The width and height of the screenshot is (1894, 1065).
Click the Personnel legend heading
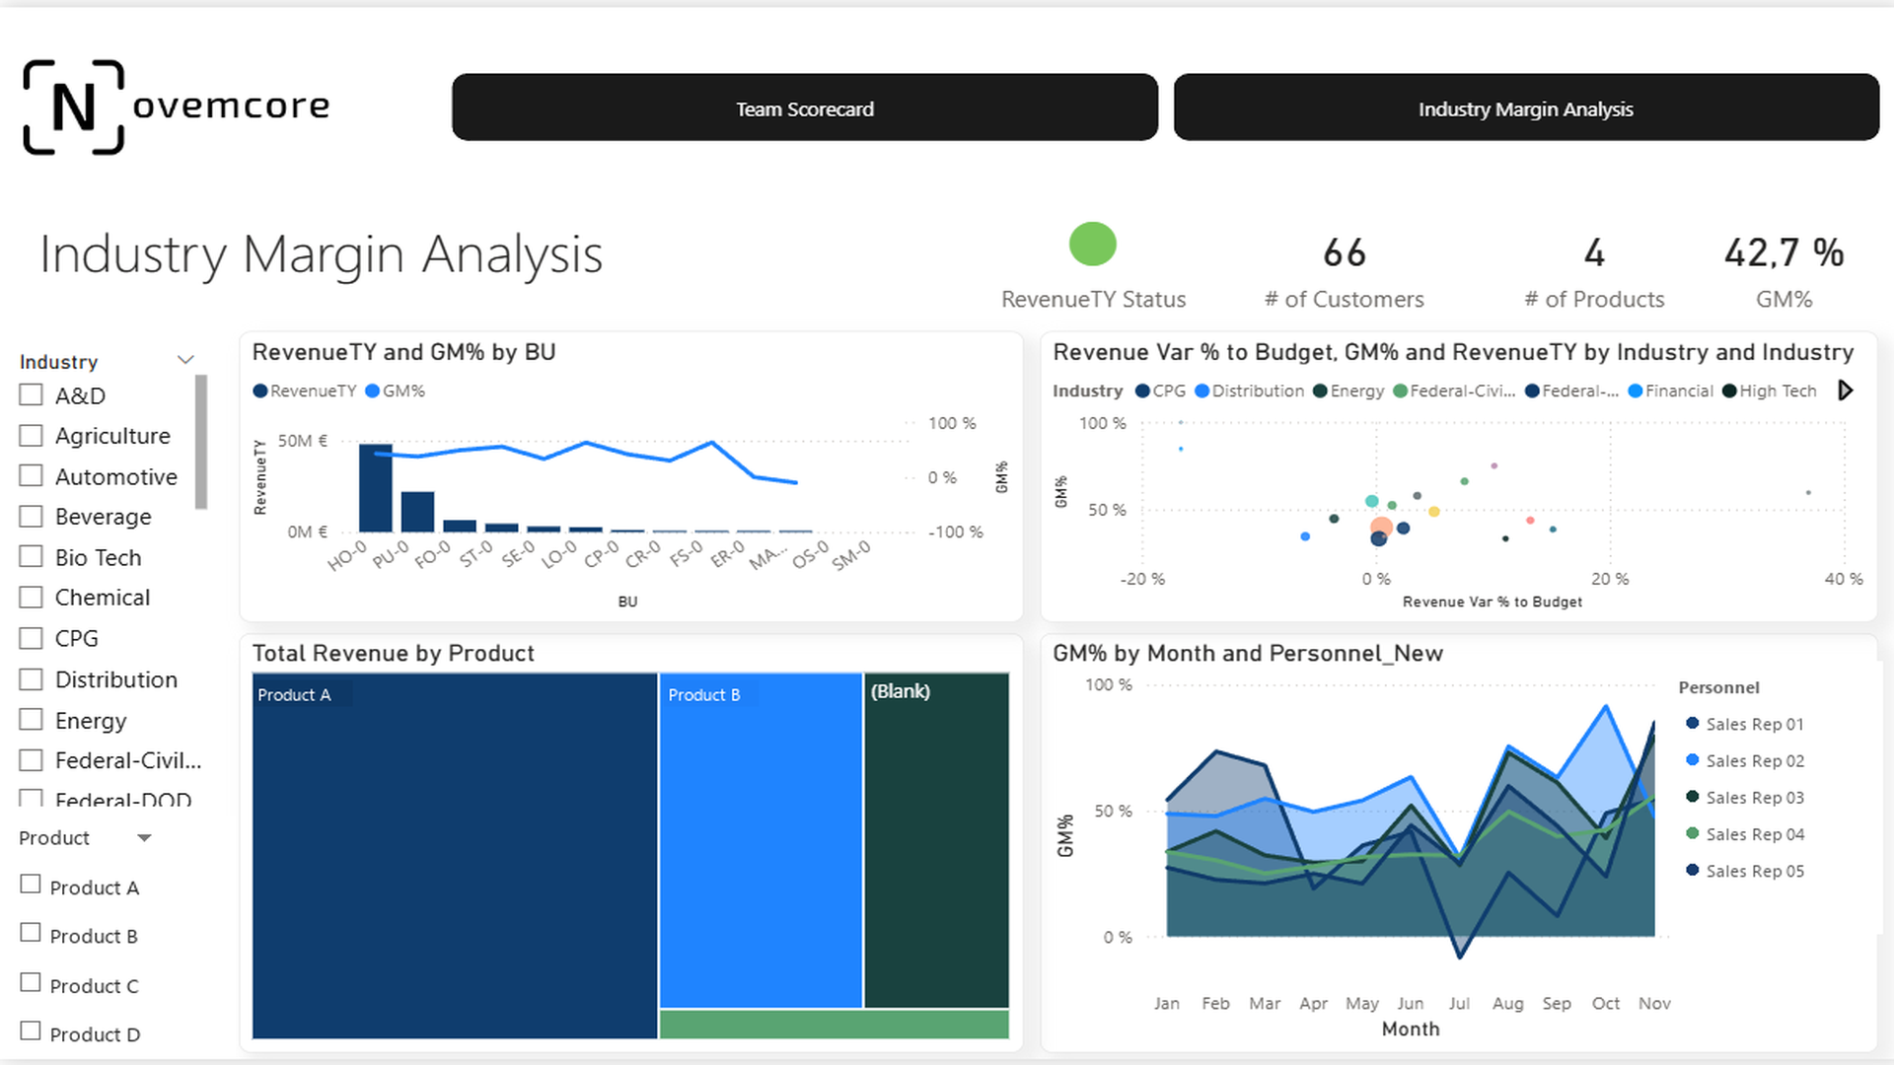click(x=1718, y=687)
